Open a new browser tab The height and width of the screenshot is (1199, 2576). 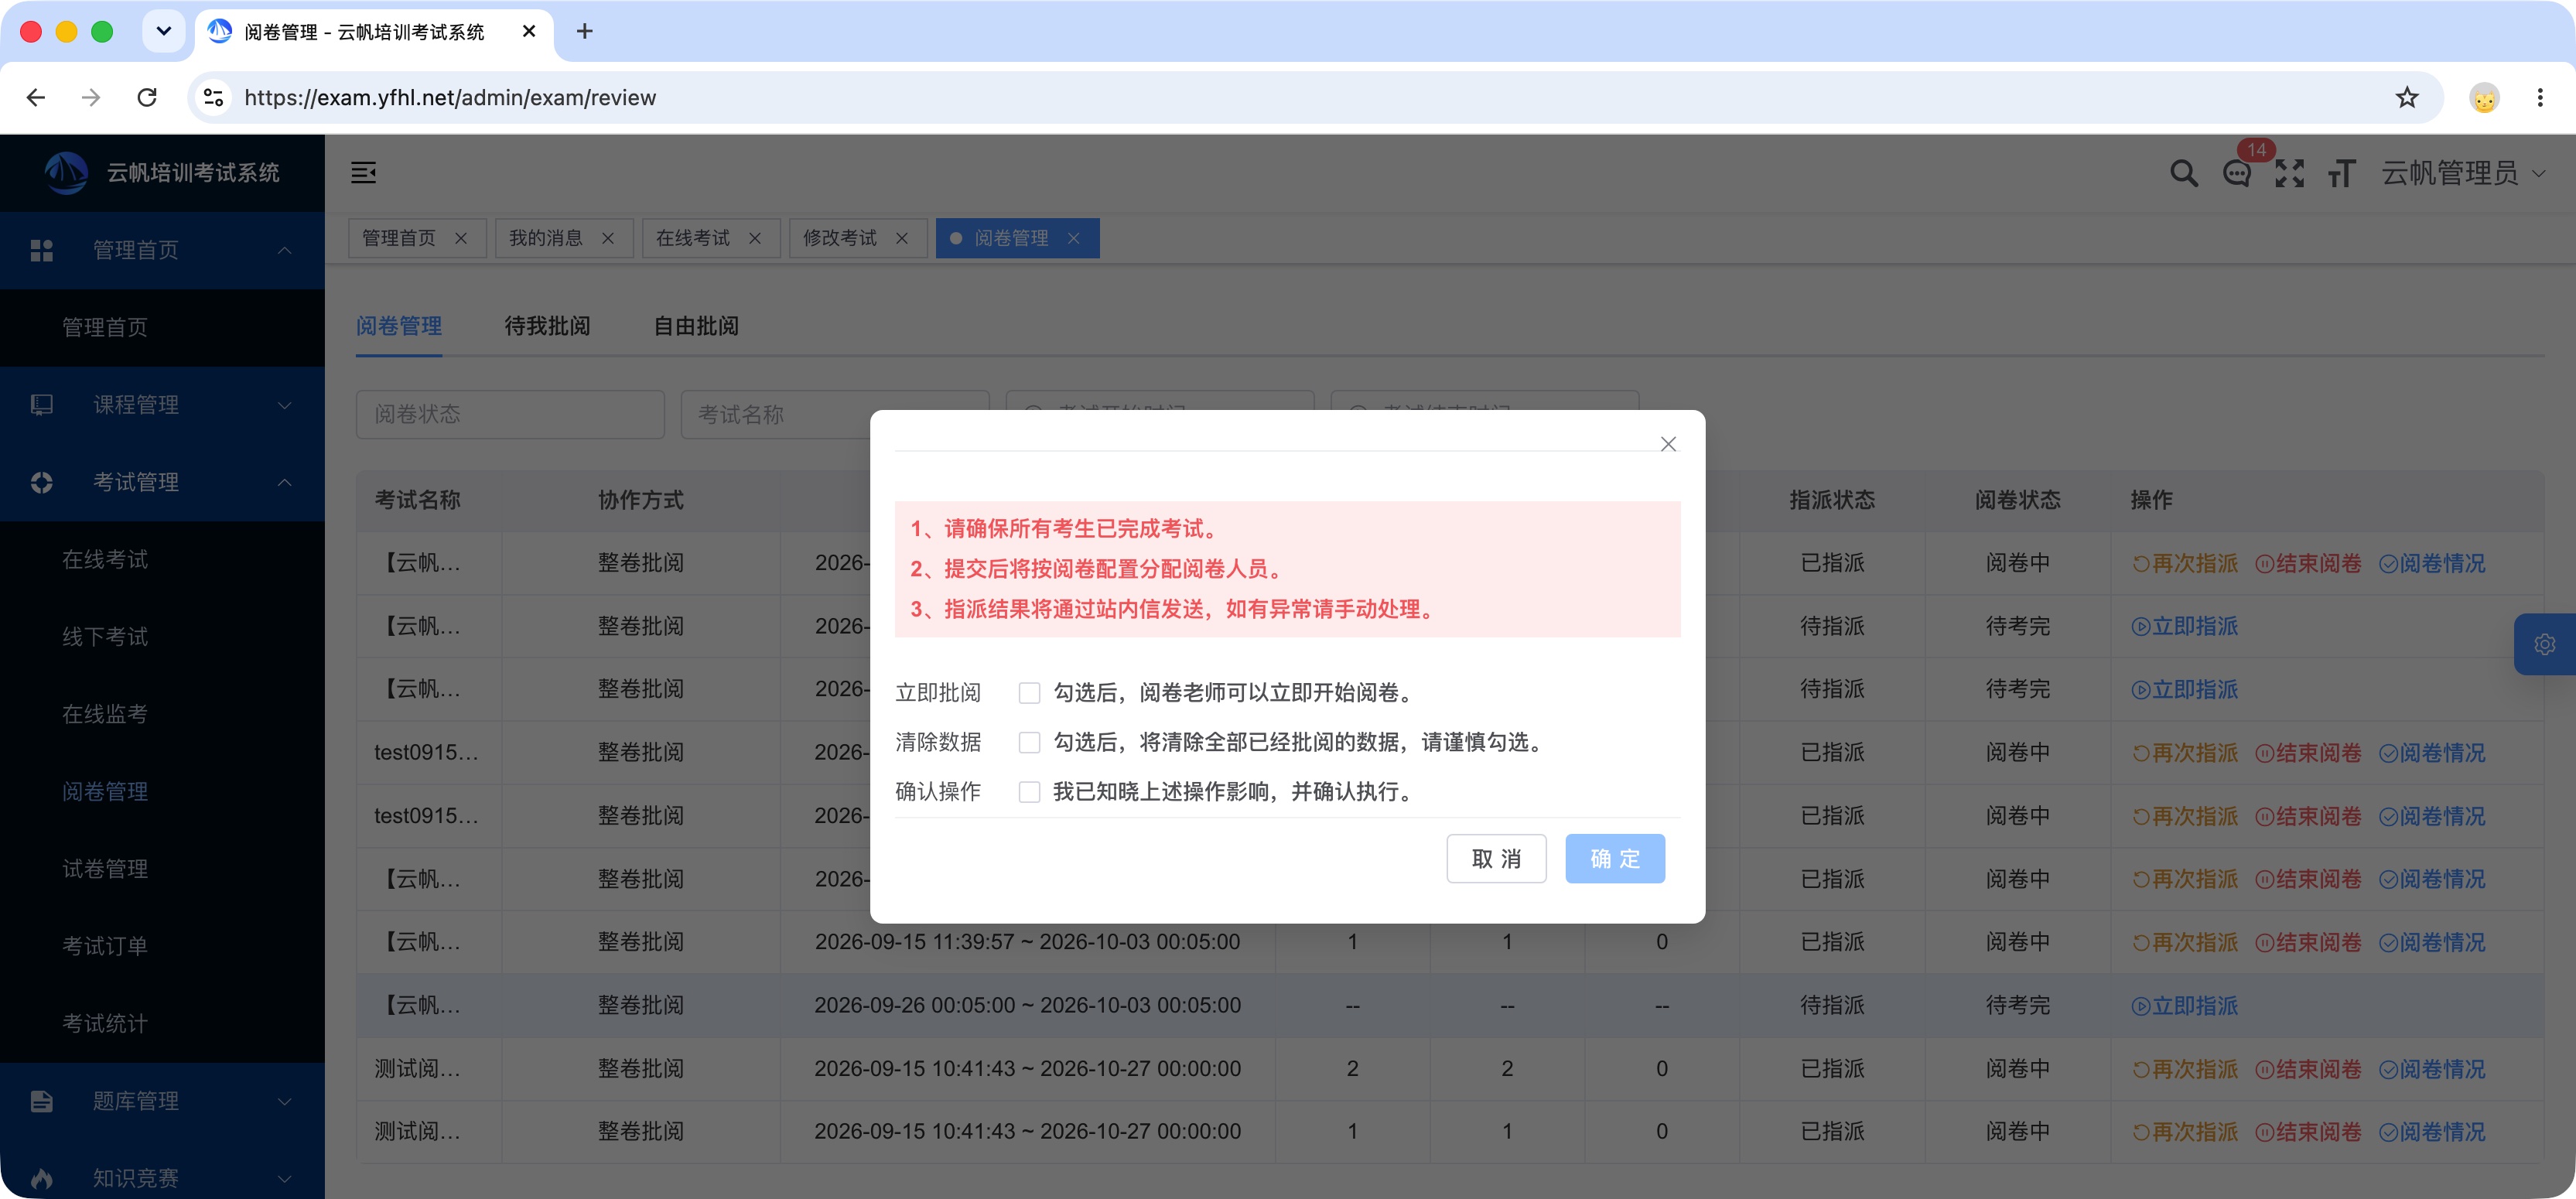pos(585,31)
